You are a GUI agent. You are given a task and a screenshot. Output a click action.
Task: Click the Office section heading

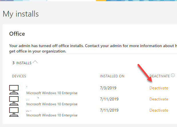17,34
